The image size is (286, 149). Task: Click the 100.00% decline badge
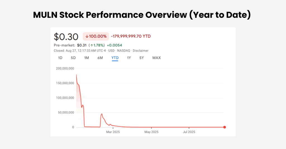[x=96, y=36]
